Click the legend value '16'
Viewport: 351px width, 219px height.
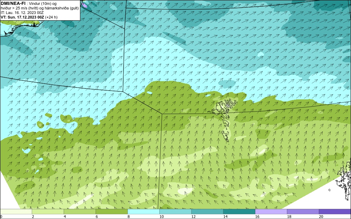(257, 217)
